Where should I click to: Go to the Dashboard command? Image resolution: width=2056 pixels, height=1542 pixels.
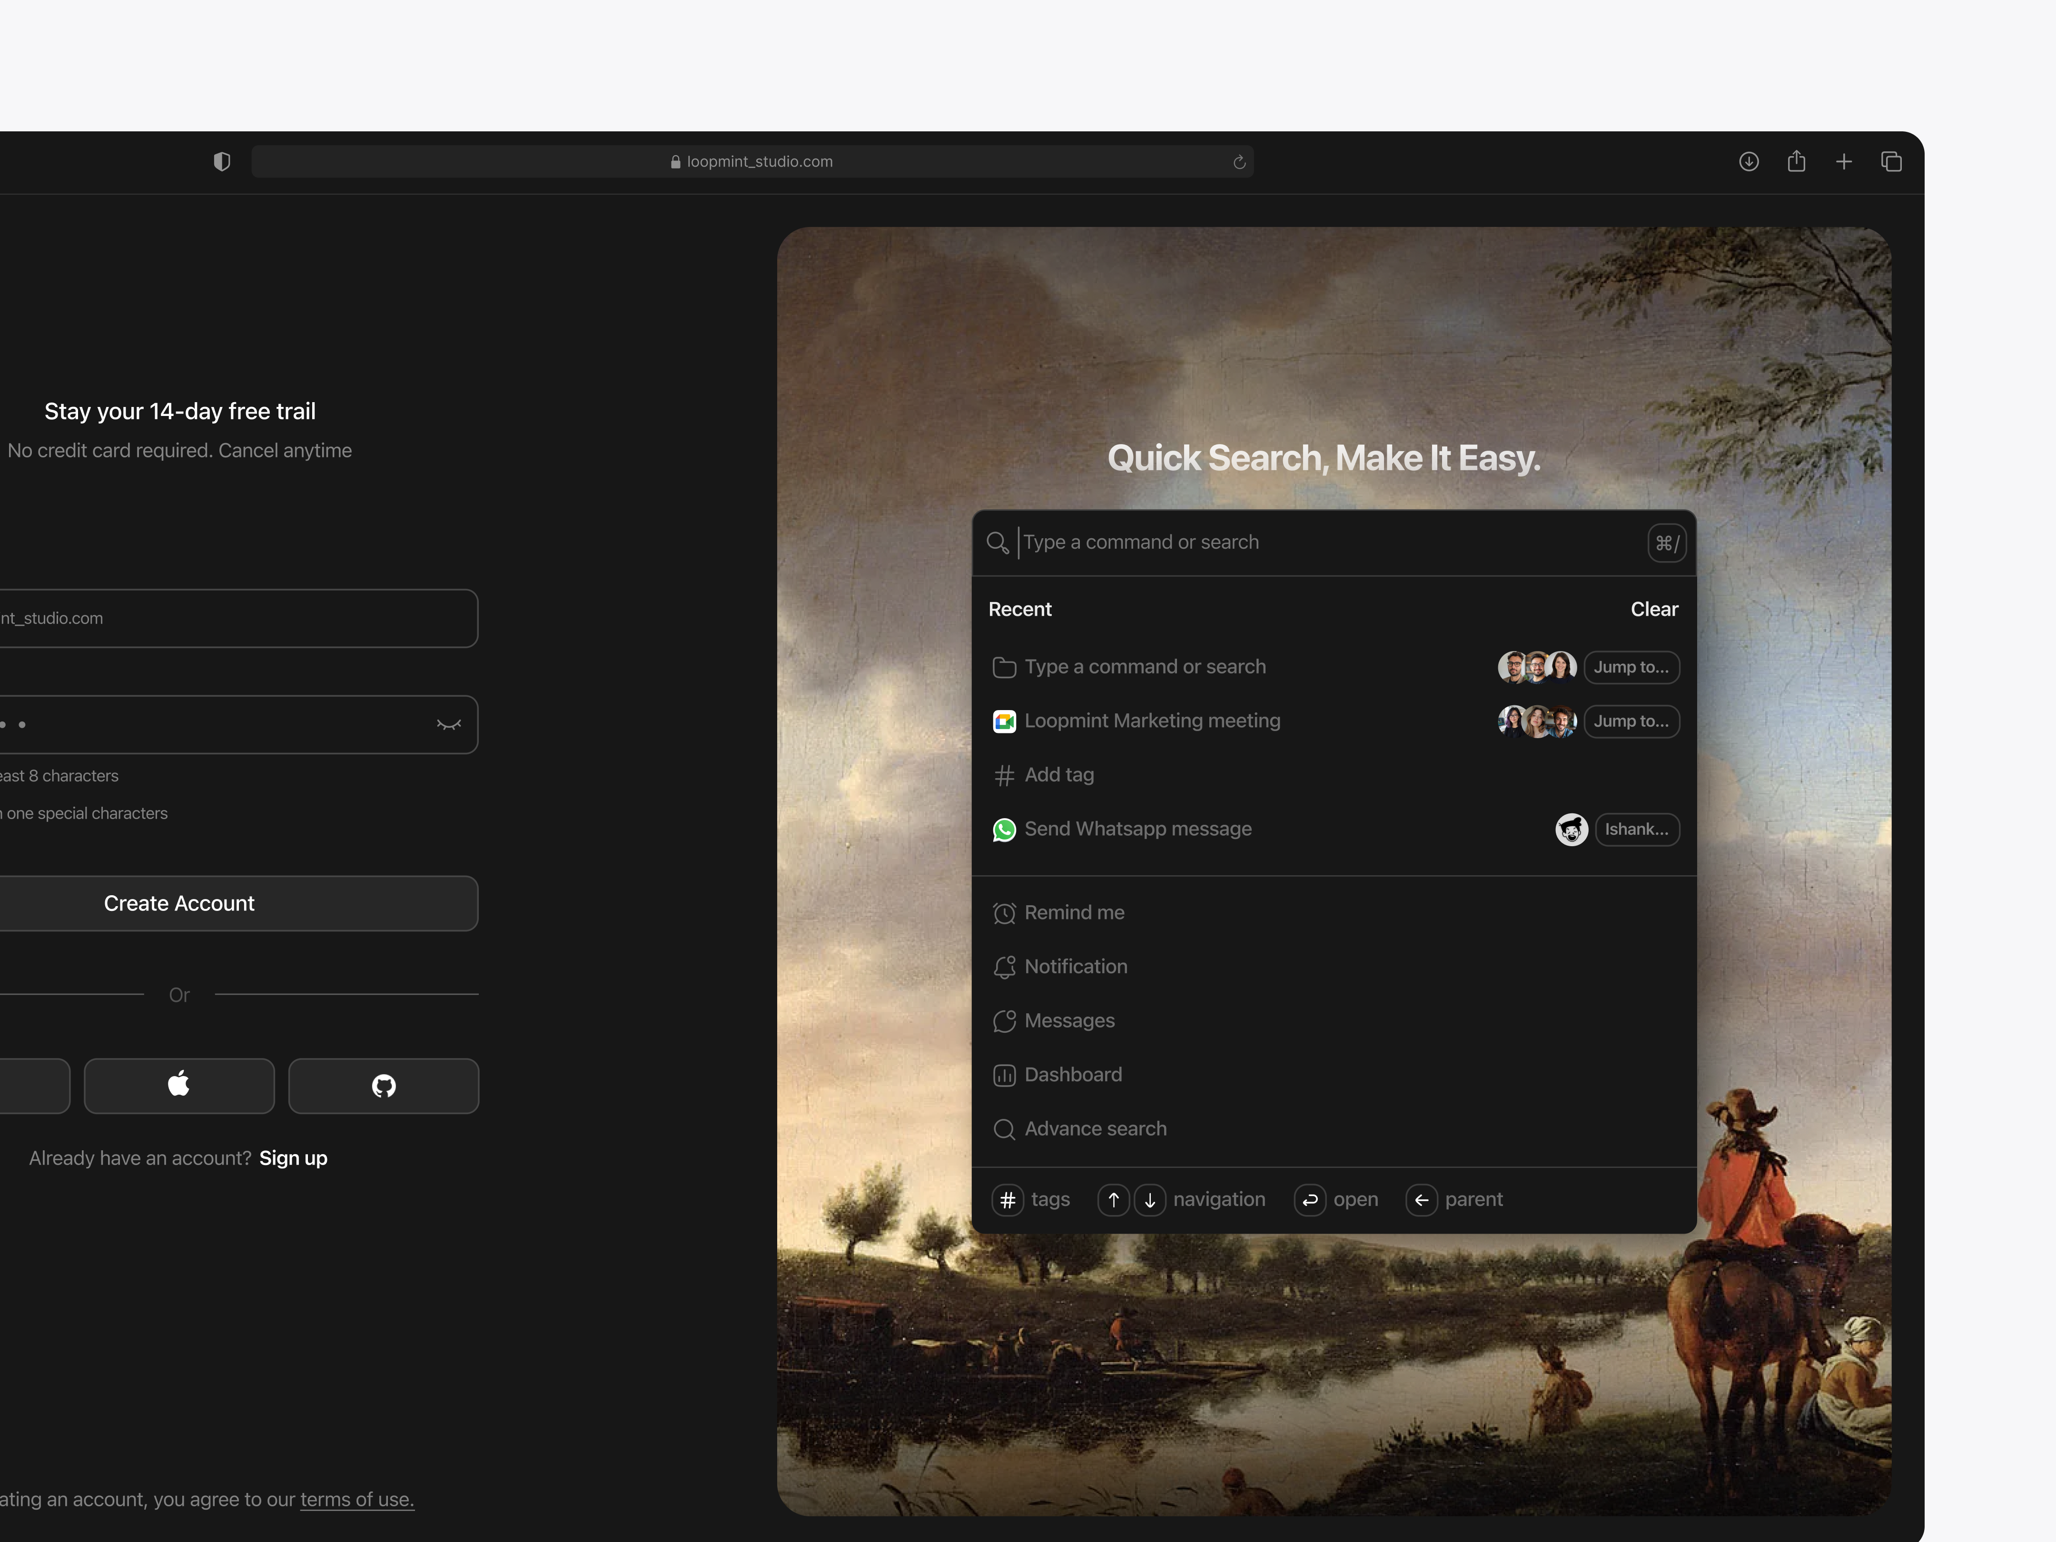click(1334, 1075)
